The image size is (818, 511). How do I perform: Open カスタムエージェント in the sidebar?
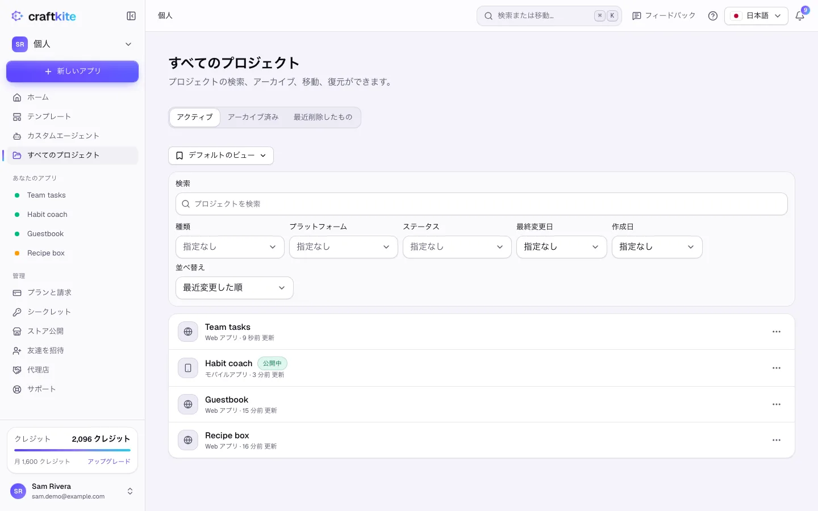tap(72, 136)
